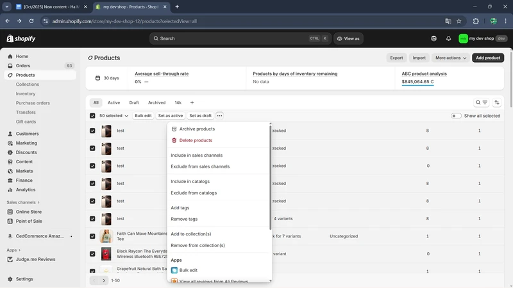
Task: Click the sort products icon
Action: pyautogui.click(x=496, y=102)
